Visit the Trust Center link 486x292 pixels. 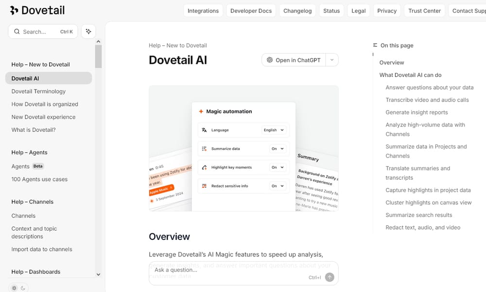click(424, 10)
